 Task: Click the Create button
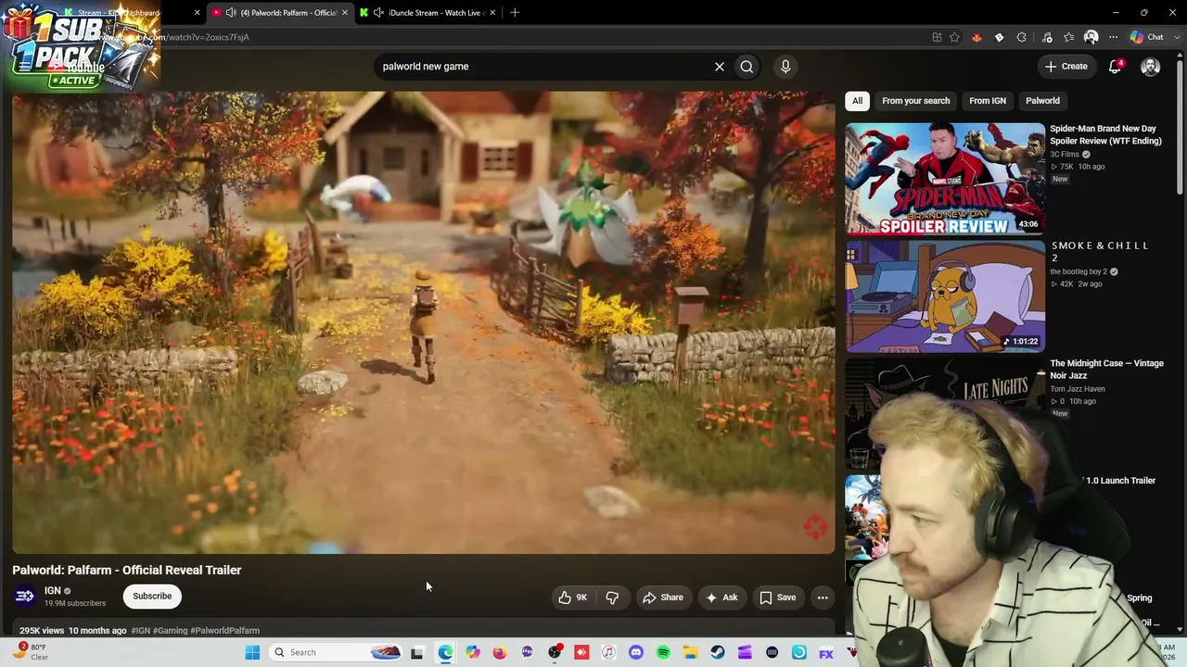(1066, 67)
